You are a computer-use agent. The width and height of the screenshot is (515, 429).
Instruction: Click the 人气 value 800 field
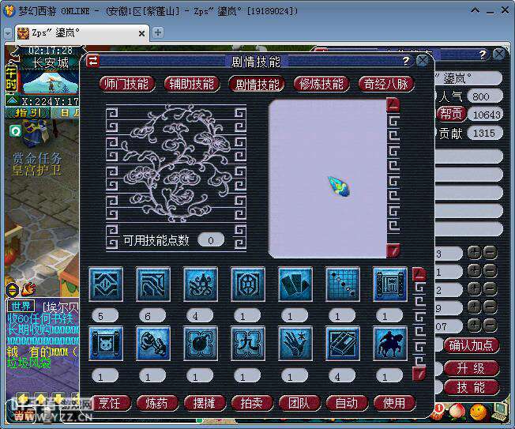[484, 96]
